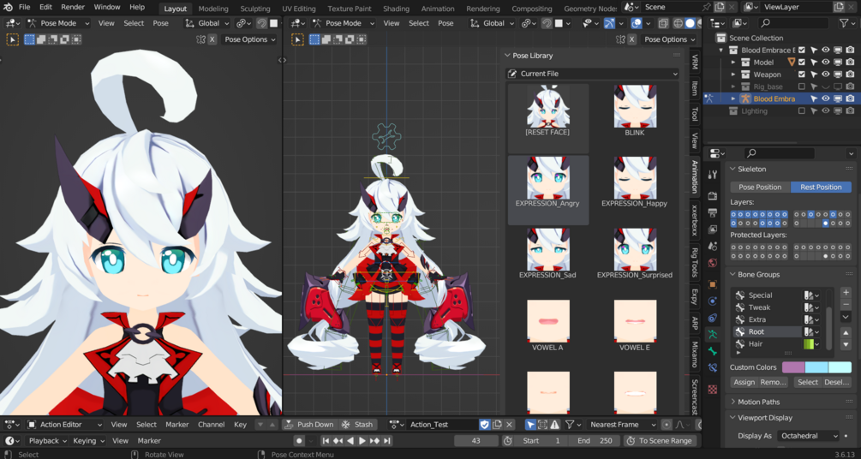Open the Playback dropdown in timeline
Screen dimensions: 861x459
click(x=46, y=441)
